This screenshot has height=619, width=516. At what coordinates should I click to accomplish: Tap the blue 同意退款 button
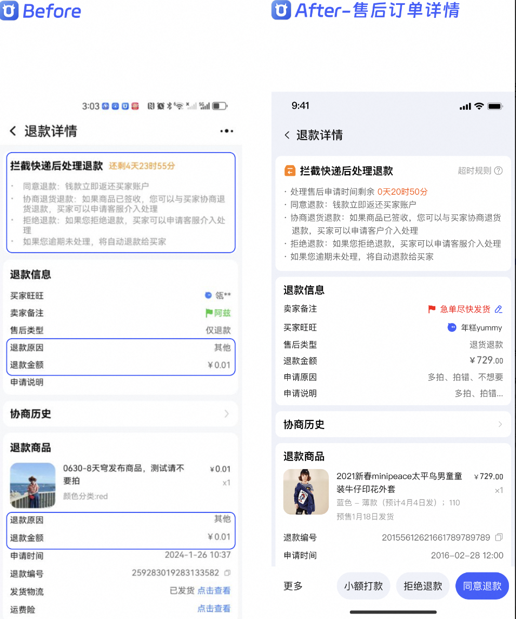pyautogui.click(x=482, y=586)
